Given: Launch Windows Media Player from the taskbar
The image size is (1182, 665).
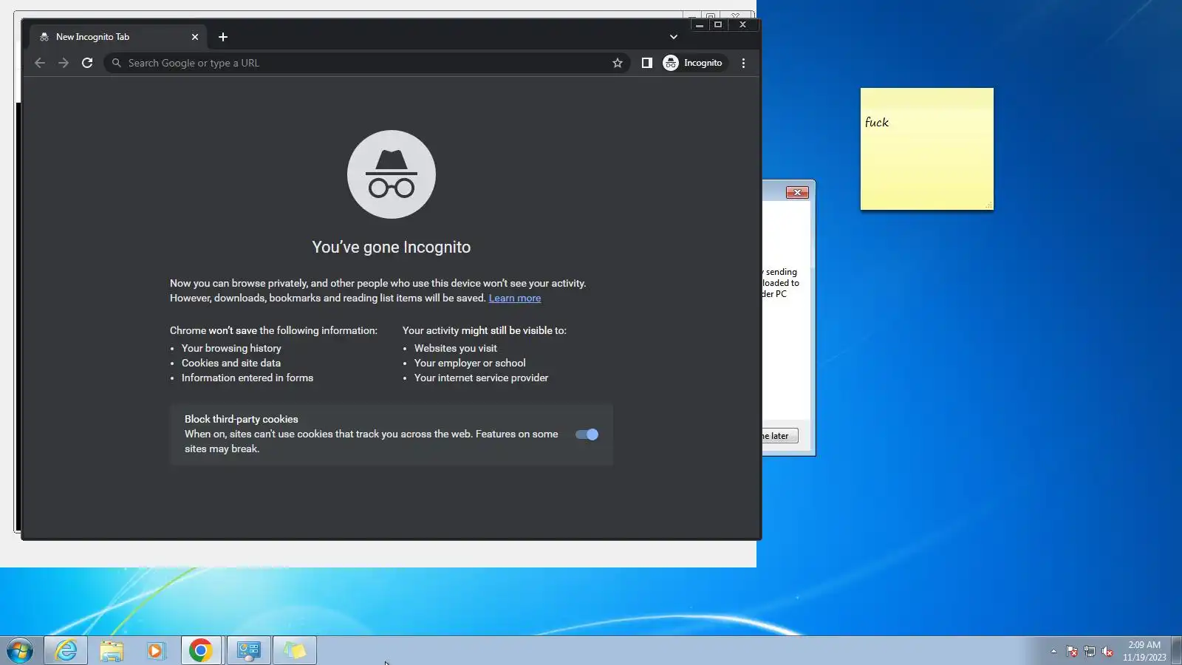Looking at the screenshot, I should click(x=156, y=650).
